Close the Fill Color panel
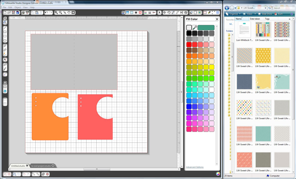 [x=217, y=19]
